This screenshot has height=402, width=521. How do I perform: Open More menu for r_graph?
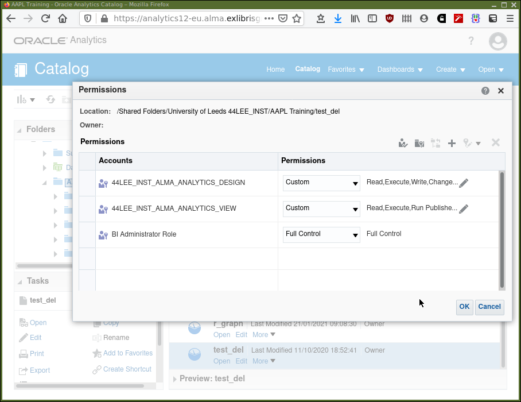264,335
